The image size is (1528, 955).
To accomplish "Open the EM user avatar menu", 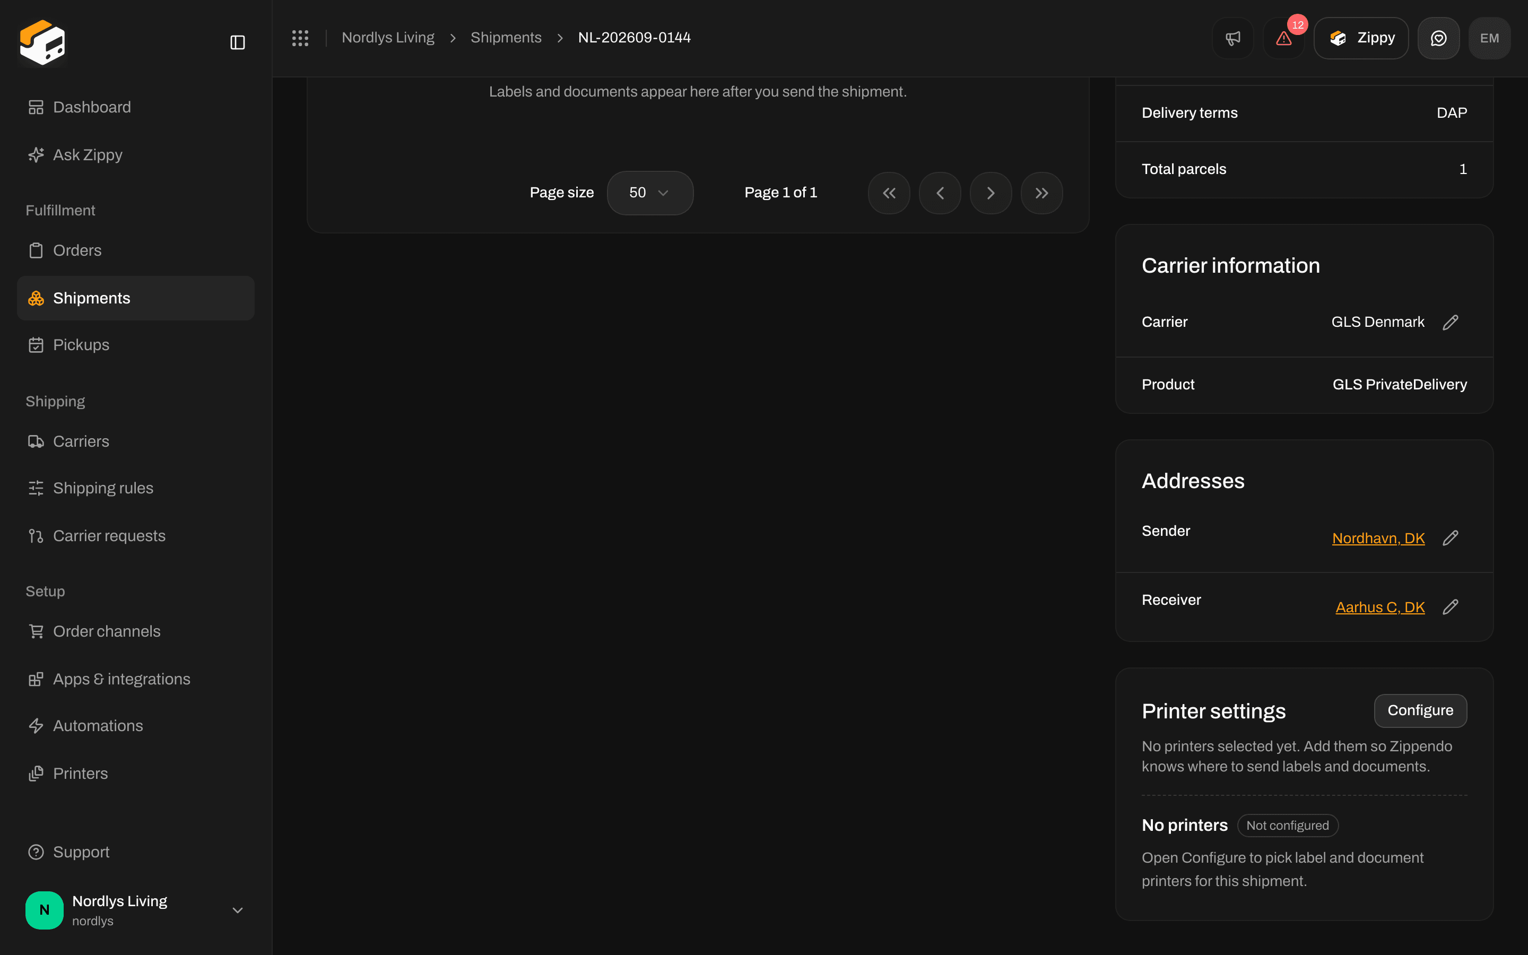I will (x=1489, y=38).
